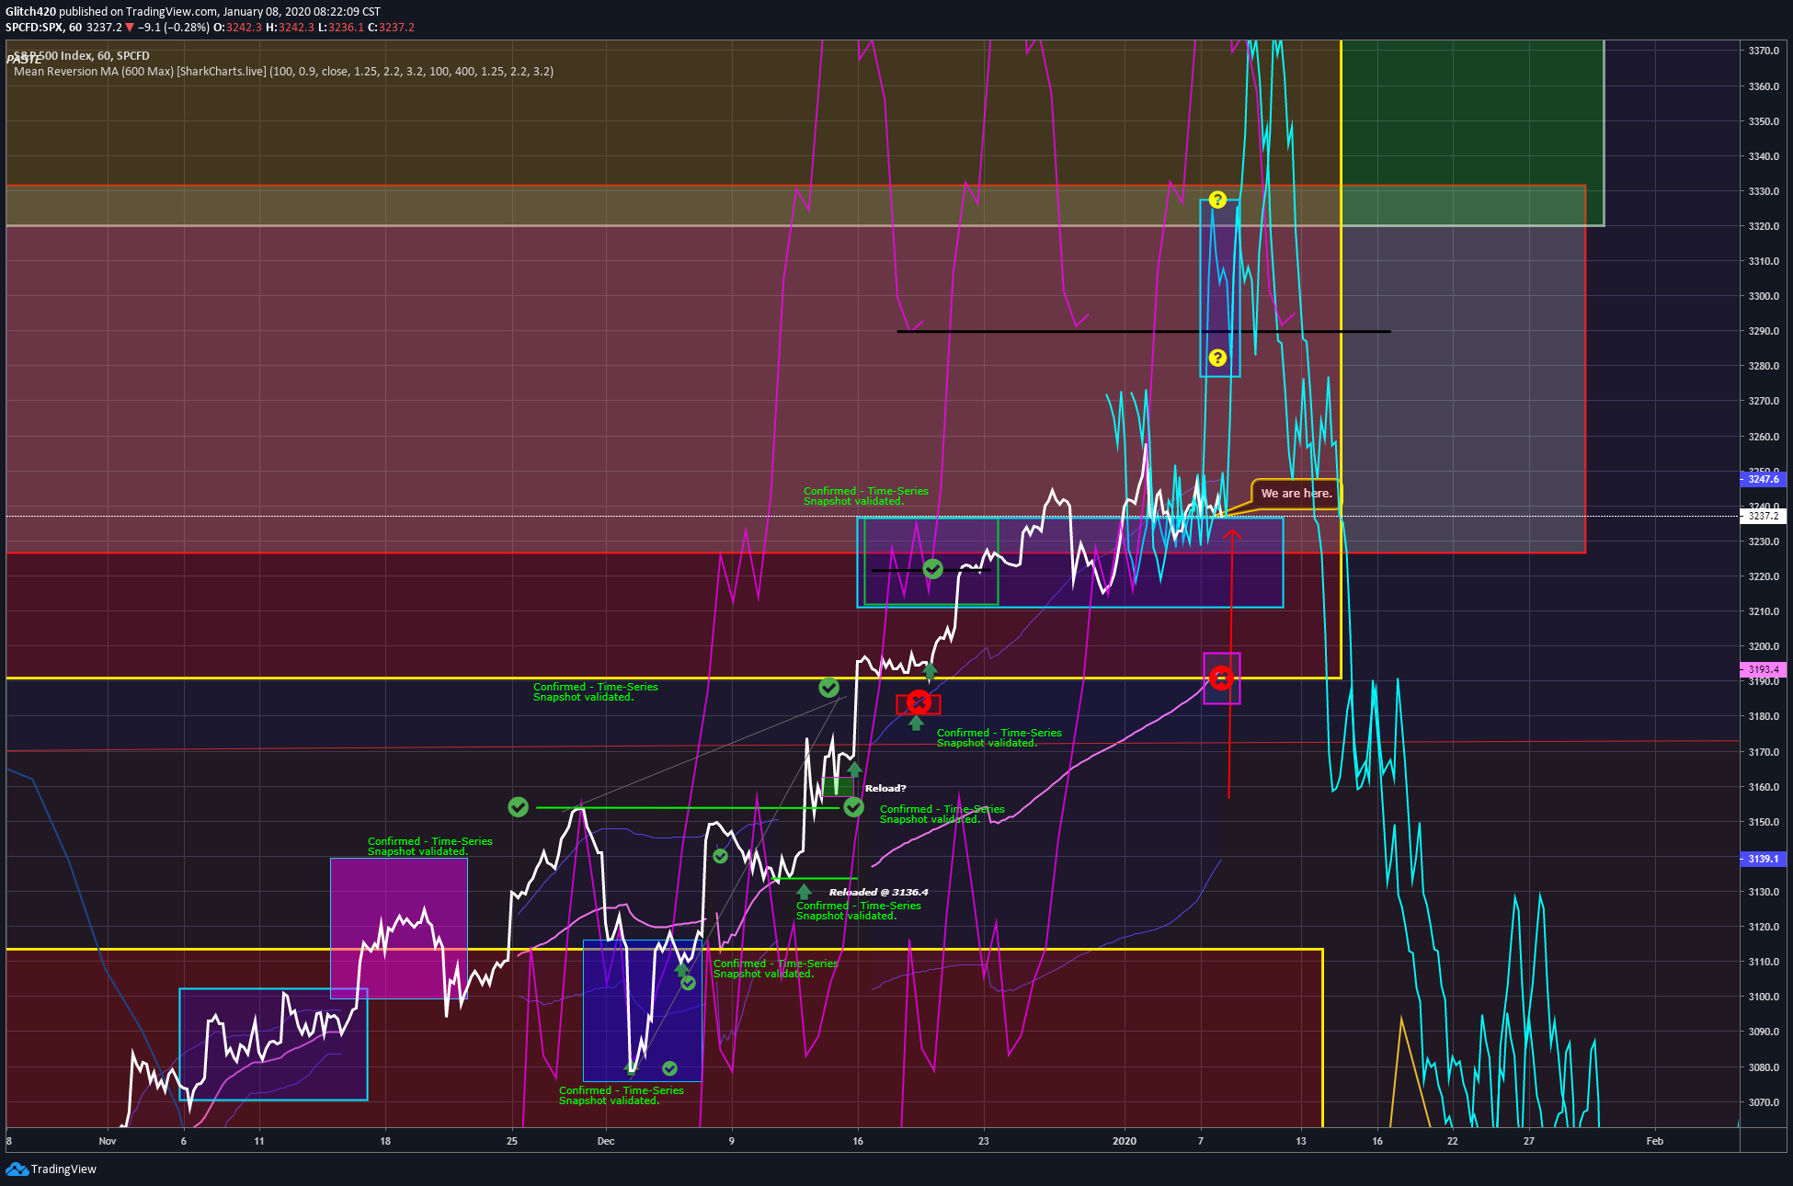Screen dimensions: 1793x1186
Task: Click 3290.0 on the price axis
Action: (x=1764, y=331)
